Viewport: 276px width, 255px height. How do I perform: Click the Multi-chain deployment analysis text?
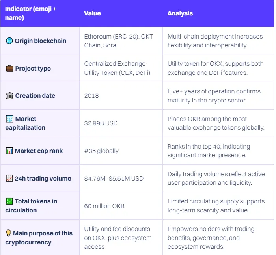click(215, 41)
